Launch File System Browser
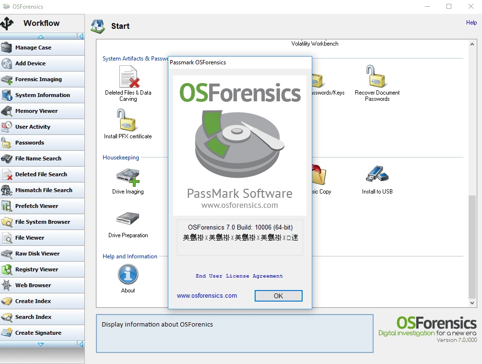Viewport: 482px width, 364px height. [42, 222]
